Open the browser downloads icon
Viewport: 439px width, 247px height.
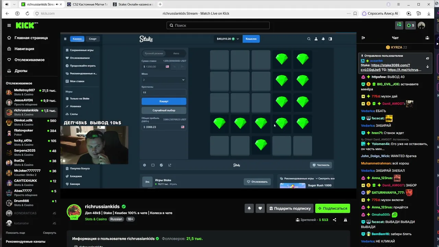[429, 13]
